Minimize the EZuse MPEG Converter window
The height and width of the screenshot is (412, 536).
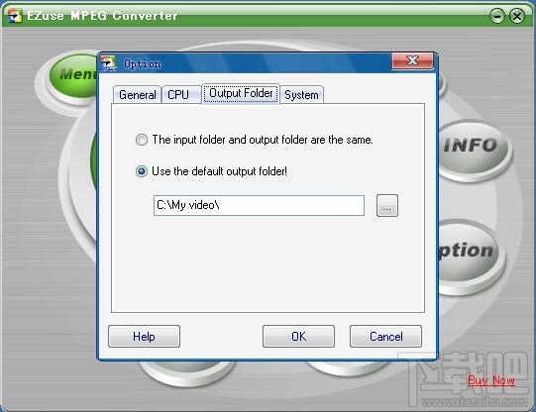click(497, 16)
